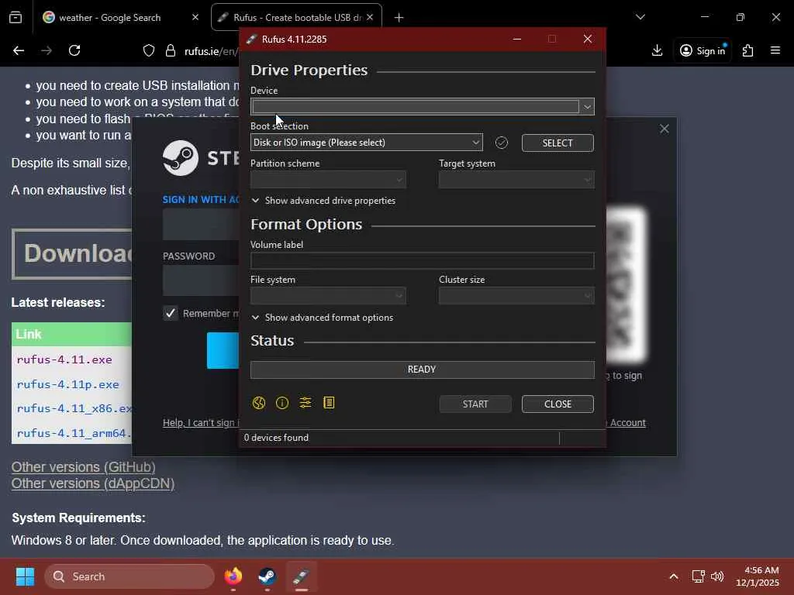The width and height of the screenshot is (794, 595).
Task: Click the rufus-4.11_x86 download link
Action: pyautogui.click(x=74, y=409)
